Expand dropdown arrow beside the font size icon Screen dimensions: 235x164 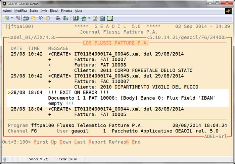pos(89,18)
